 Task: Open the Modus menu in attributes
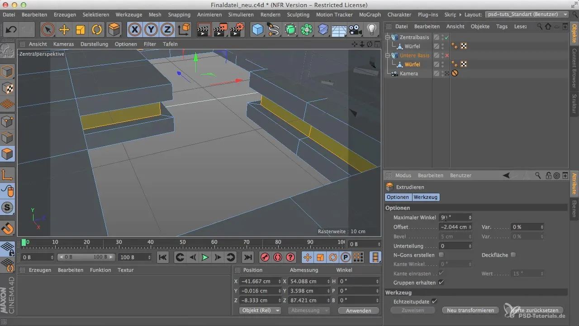pyautogui.click(x=403, y=175)
